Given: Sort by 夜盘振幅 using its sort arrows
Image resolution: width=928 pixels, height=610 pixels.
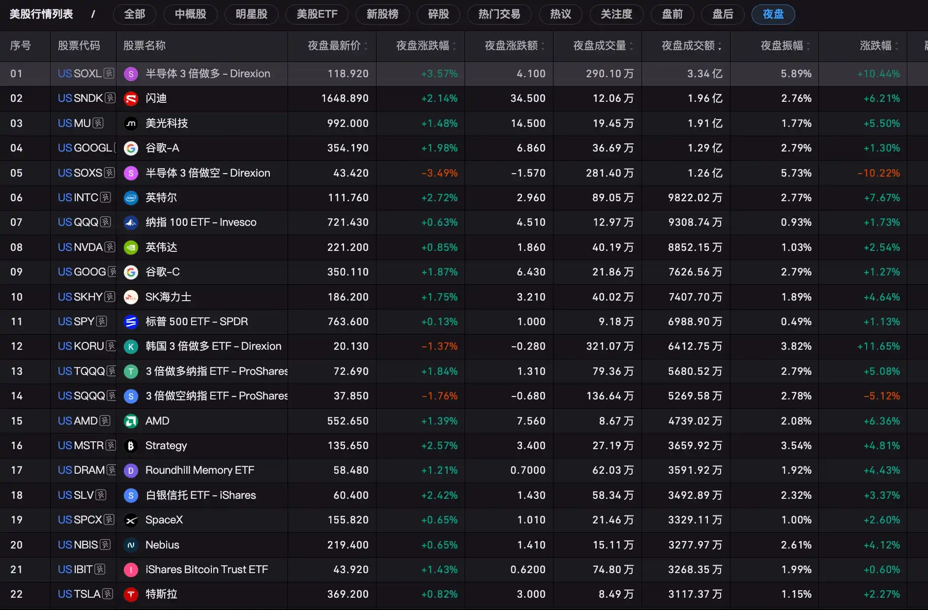Looking at the screenshot, I should point(809,46).
